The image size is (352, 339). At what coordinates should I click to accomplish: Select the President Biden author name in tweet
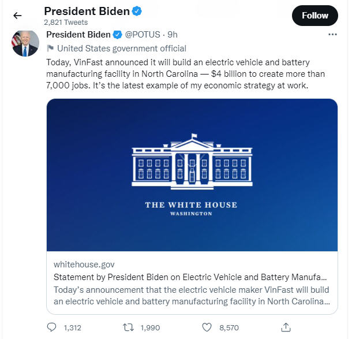pyautogui.click(x=78, y=35)
